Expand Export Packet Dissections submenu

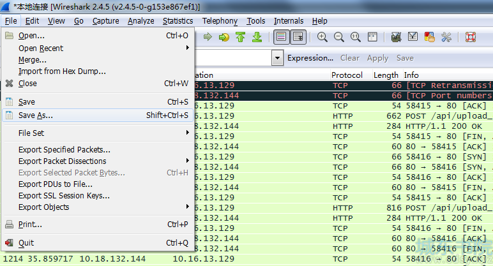click(x=98, y=161)
